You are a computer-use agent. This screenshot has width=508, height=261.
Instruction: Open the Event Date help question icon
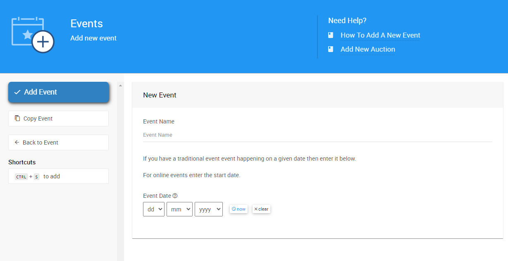pos(175,196)
